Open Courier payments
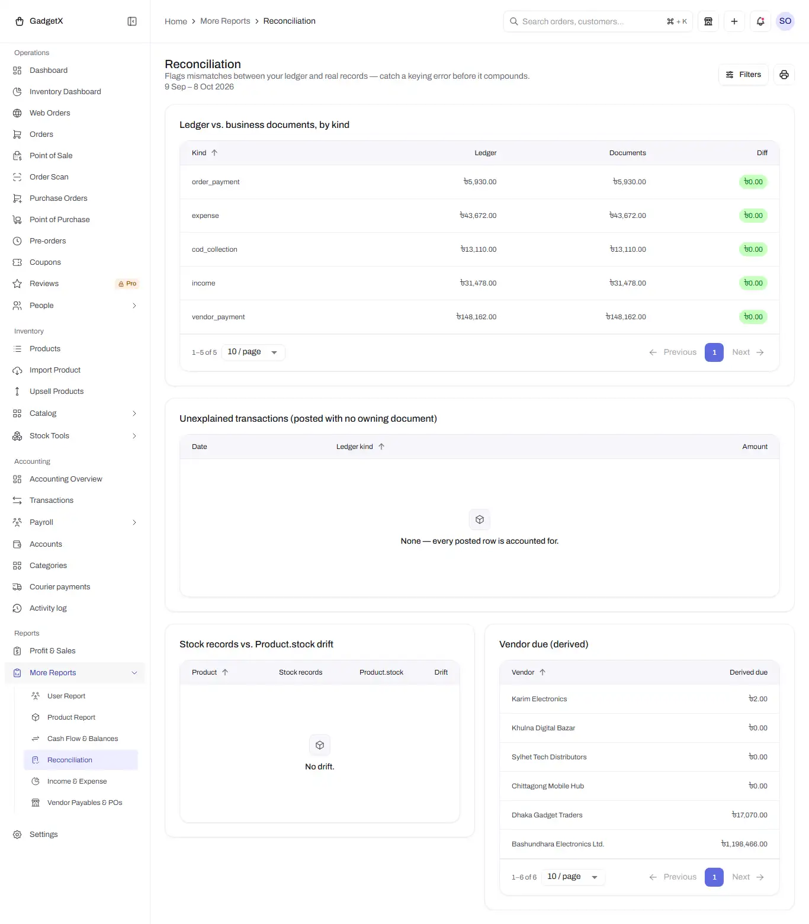This screenshot has width=809, height=924. click(x=75, y=587)
